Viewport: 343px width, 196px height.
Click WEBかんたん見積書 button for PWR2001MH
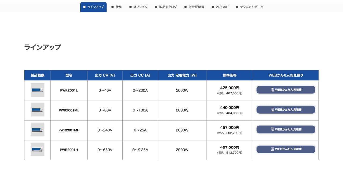coord(286,129)
